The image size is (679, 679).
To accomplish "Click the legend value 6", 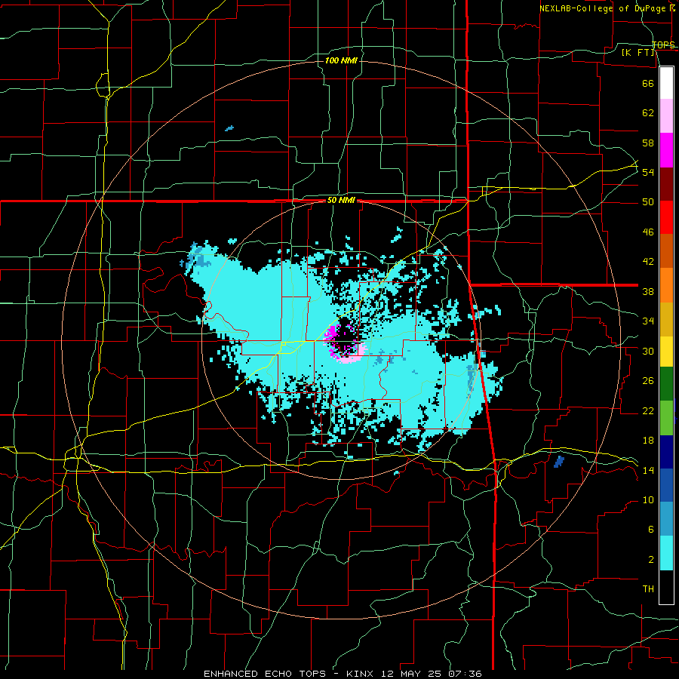I will click(x=650, y=530).
